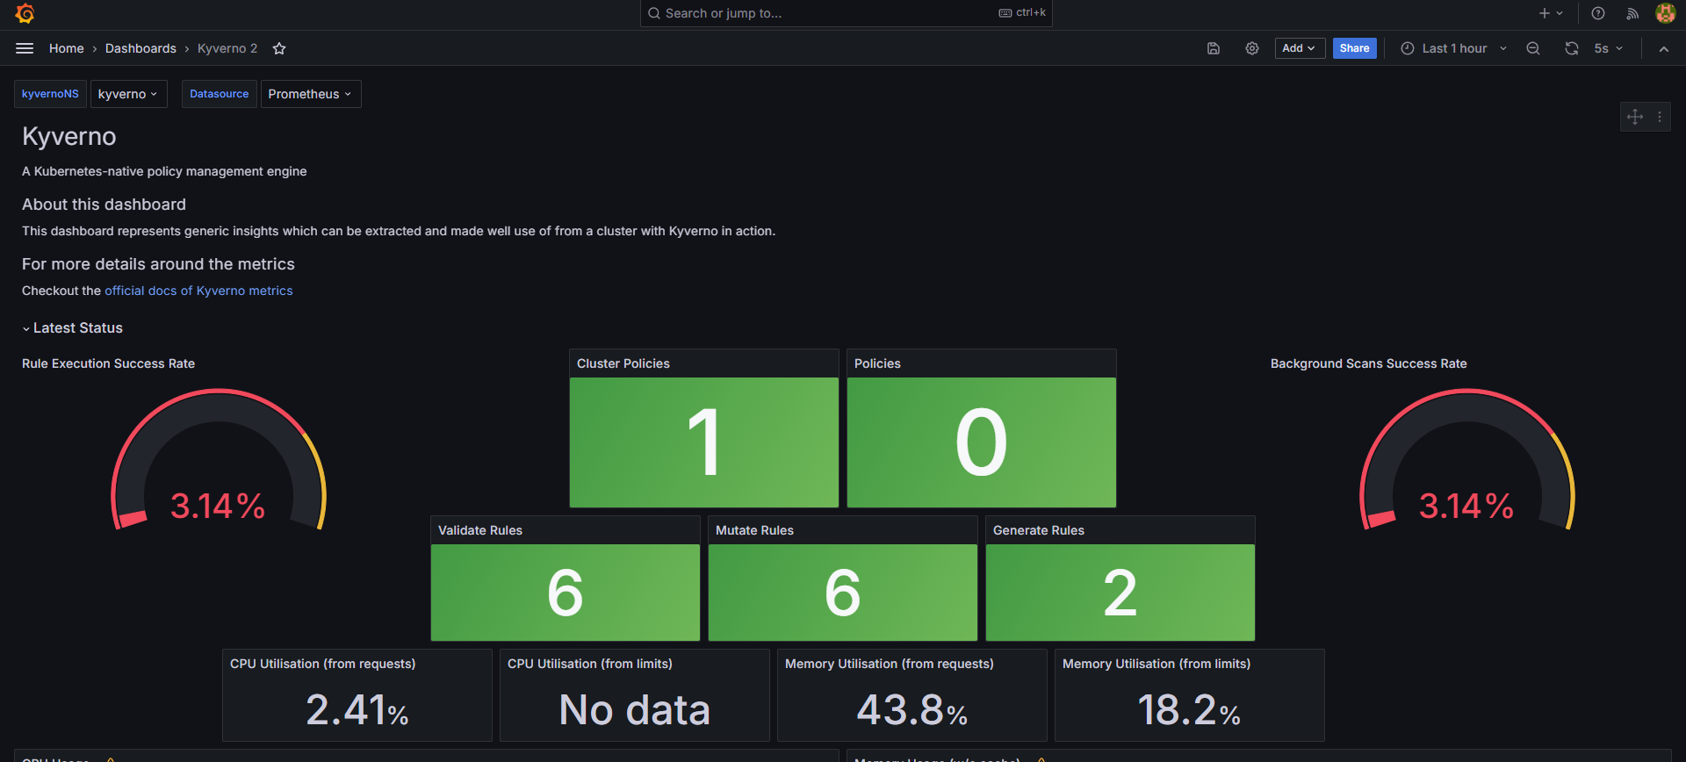
Task: Focus the Search or jump to field
Action: coord(846,13)
